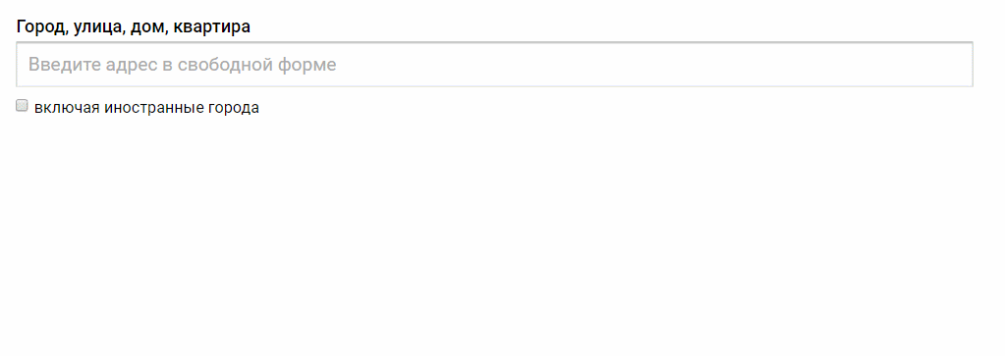Viewport: 1005px width, 356px height.
Task: Place cursor in the address search field
Action: 494,65
